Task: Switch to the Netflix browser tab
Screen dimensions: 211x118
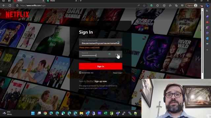Action: [x=29, y=1]
